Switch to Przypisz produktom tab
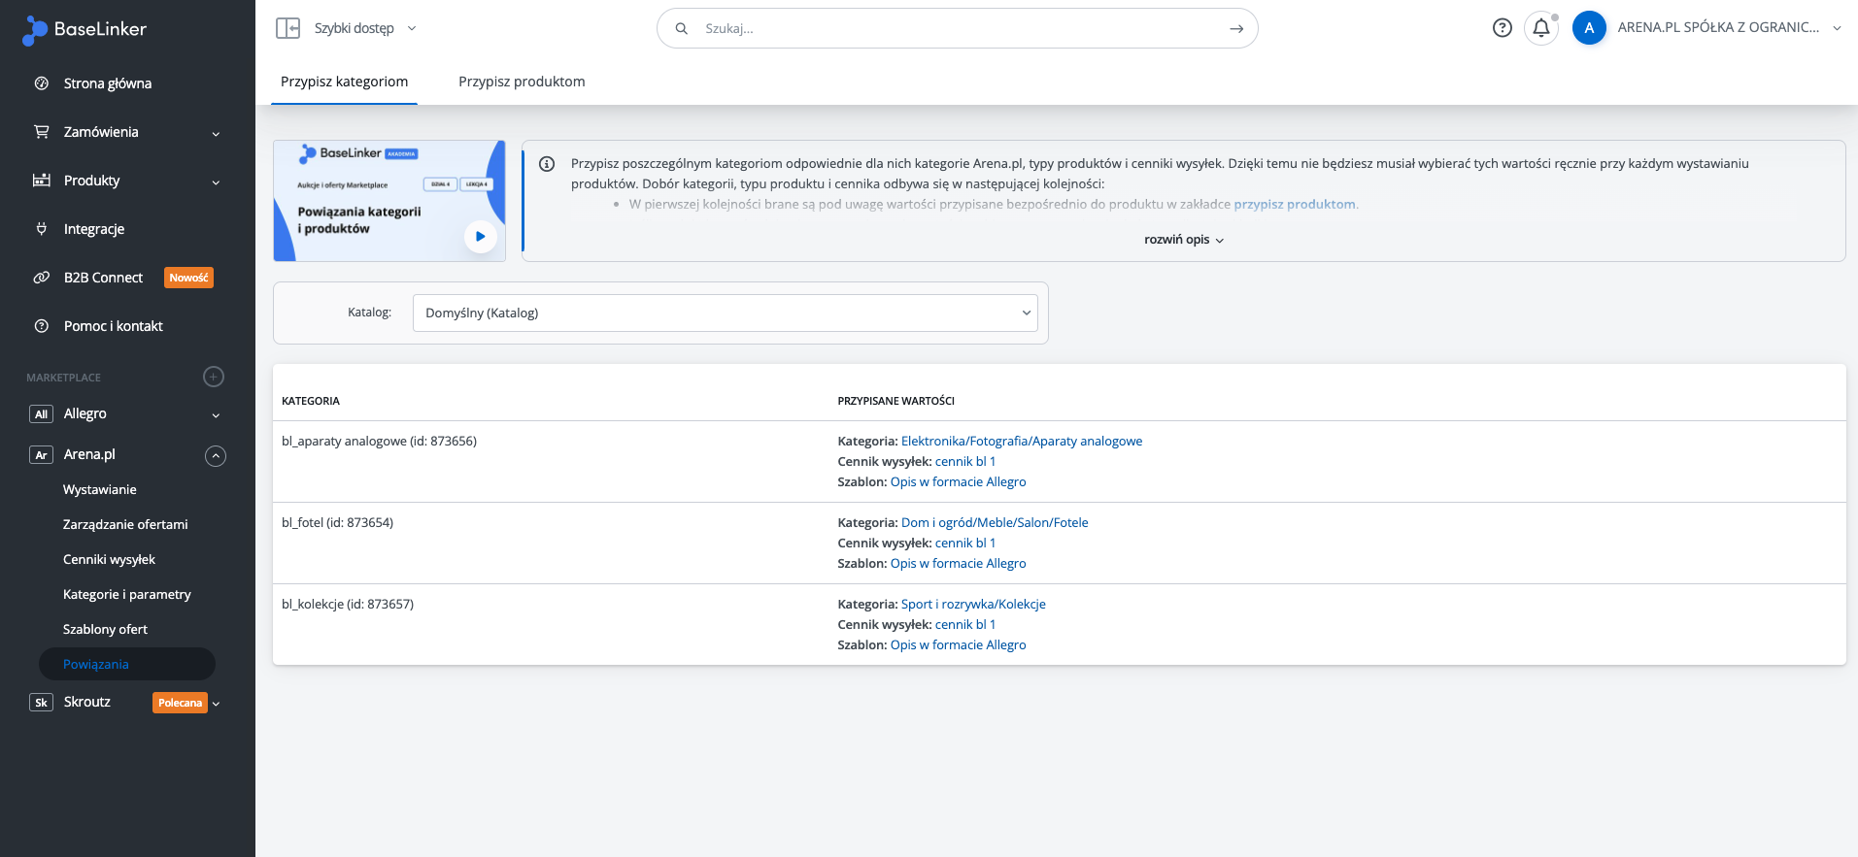The height and width of the screenshot is (857, 1858). coord(522,82)
